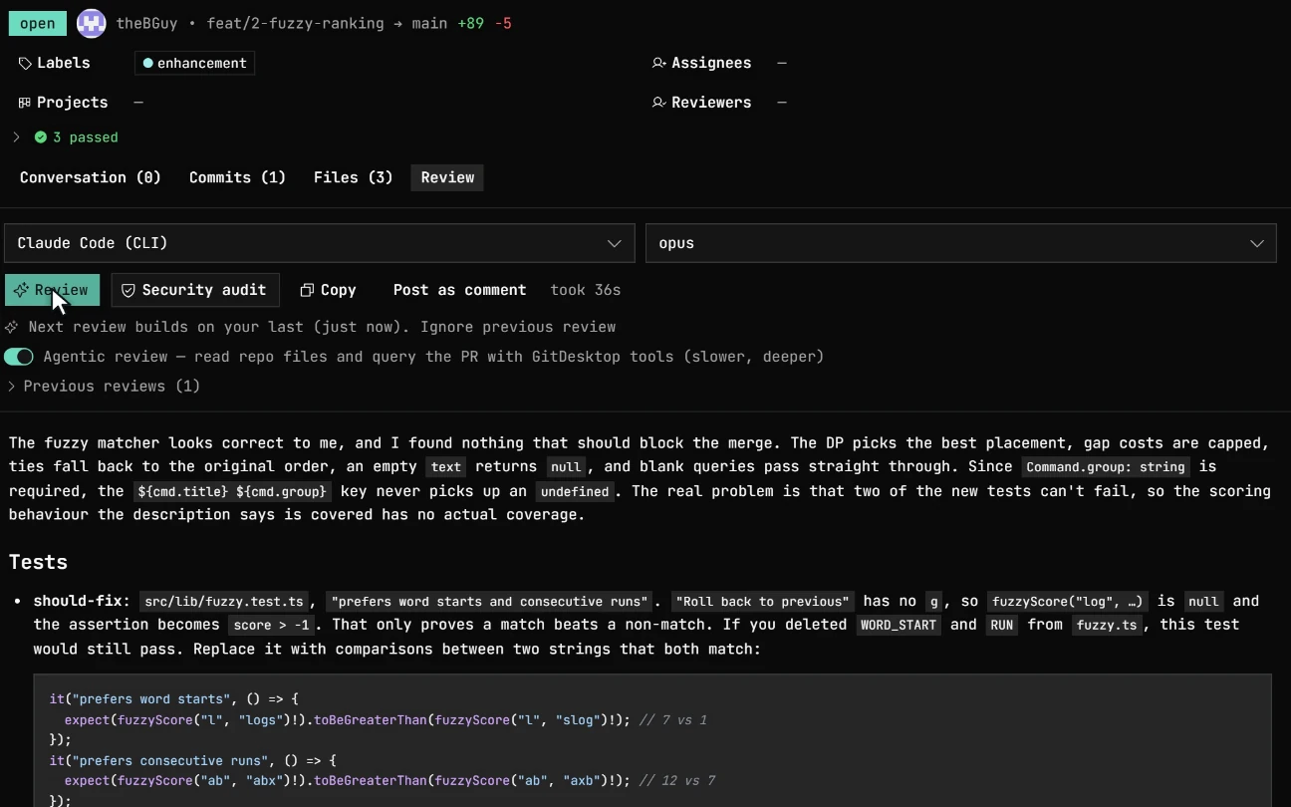Open the opus model dropdown
Viewport: 1291px width, 807px height.
(x=960, y=243)
